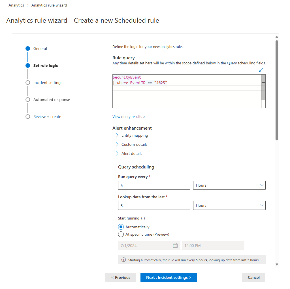
Task: Choose At specific time (Preview) option
Action: click(x=121, y=234)
